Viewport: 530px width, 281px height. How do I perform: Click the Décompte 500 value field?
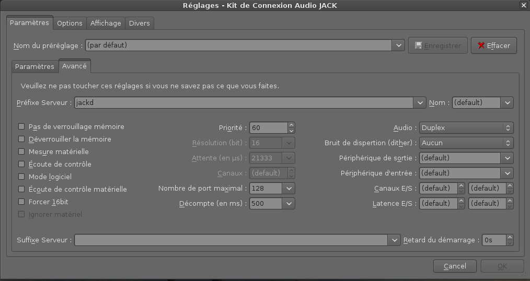[266, 204]
